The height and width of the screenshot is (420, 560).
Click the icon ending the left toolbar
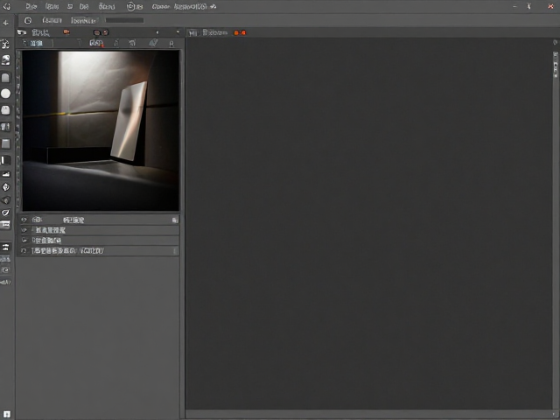(x=7, y=414)
